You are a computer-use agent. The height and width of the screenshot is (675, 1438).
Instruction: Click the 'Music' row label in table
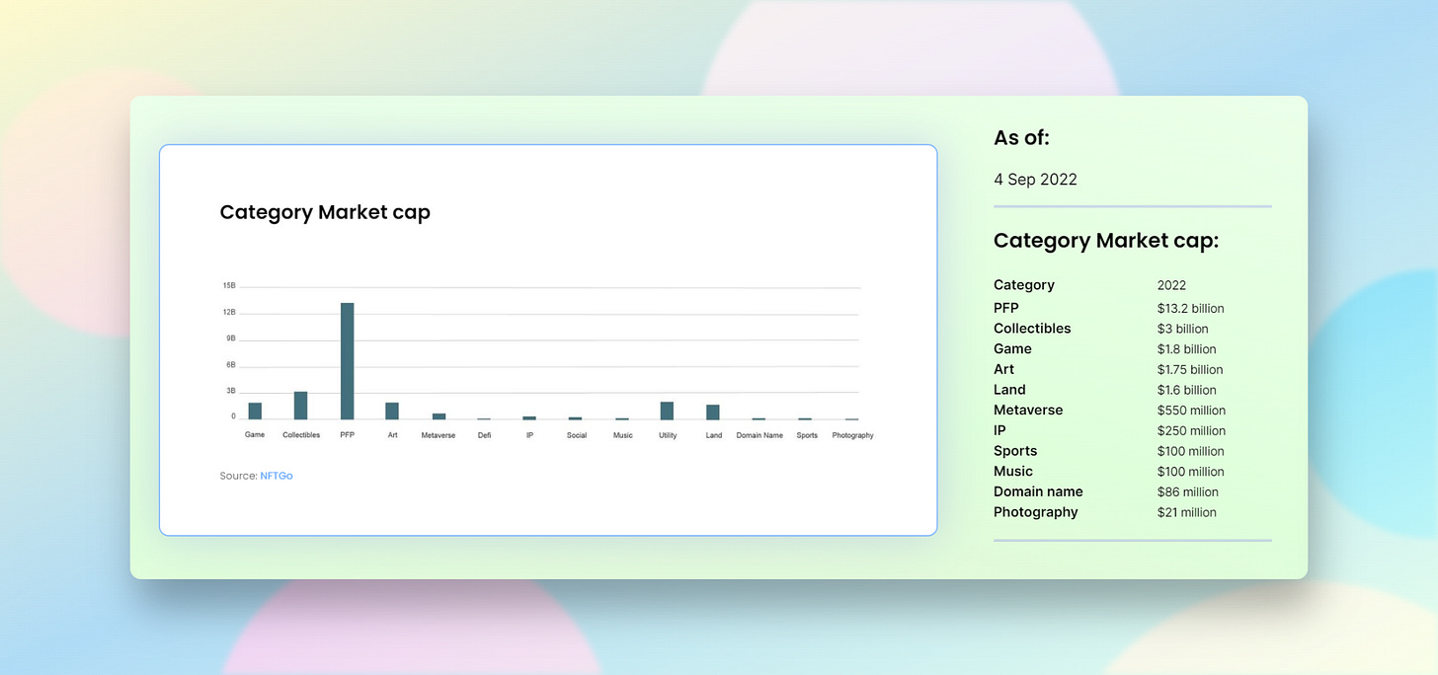pyautogui.click(x=1013, y=471)
